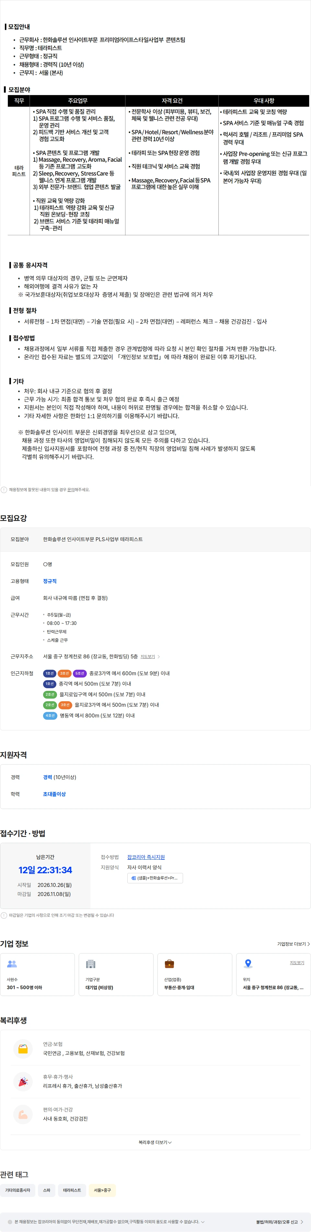Click the chevron after the address 지도보기
The width and height of the screenshot is (311, 1232).
point(159,657)
